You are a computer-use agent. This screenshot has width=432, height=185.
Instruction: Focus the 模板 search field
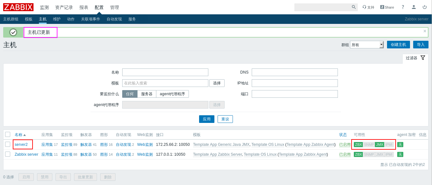pos(165,83)
